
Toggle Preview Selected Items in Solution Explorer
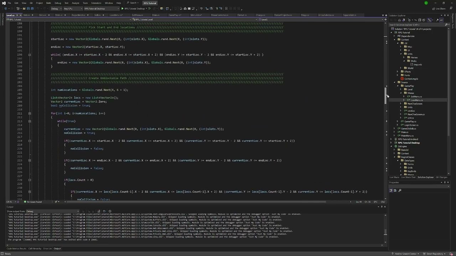441,20
